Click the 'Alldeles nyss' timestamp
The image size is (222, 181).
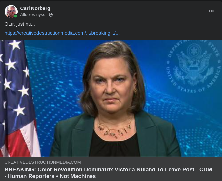point(32,15)
